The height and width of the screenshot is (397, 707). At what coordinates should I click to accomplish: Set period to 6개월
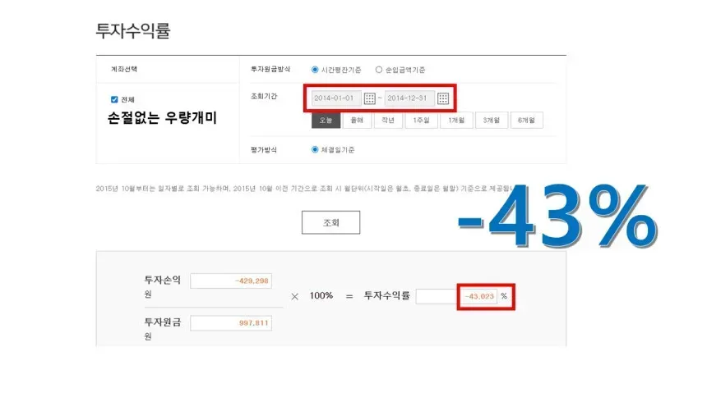[527, 121]
